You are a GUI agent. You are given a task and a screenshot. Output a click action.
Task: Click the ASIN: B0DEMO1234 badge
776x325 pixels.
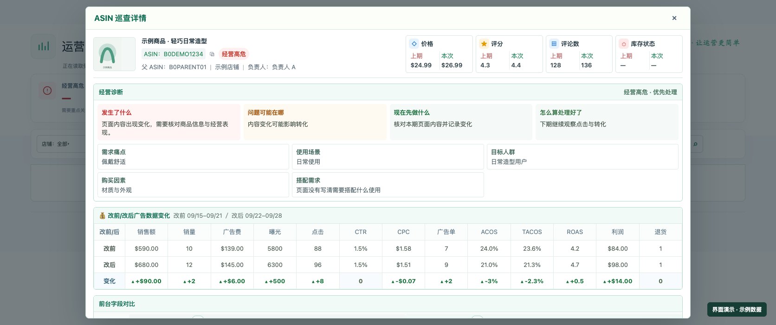(174, 54)
